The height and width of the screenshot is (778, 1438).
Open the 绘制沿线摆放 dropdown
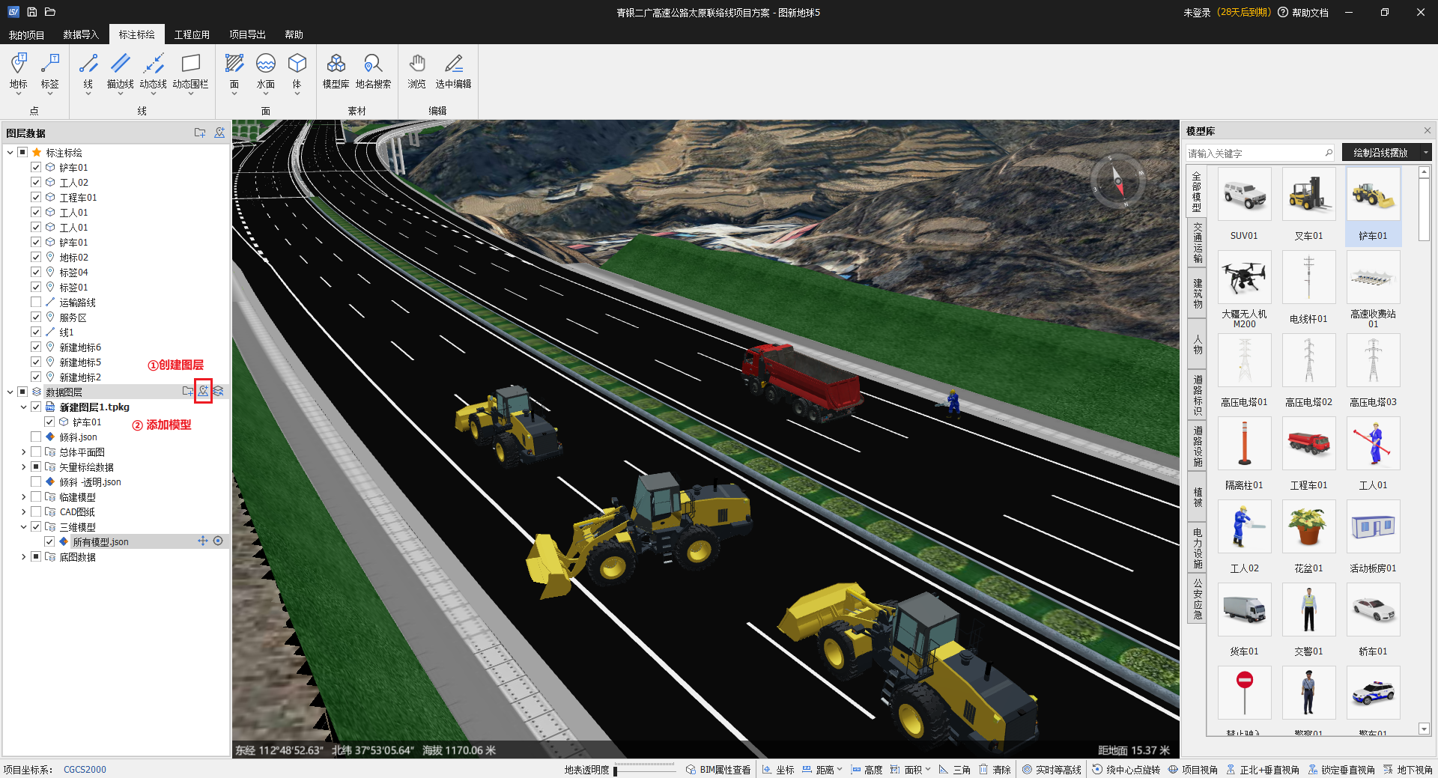(1425, 153)
